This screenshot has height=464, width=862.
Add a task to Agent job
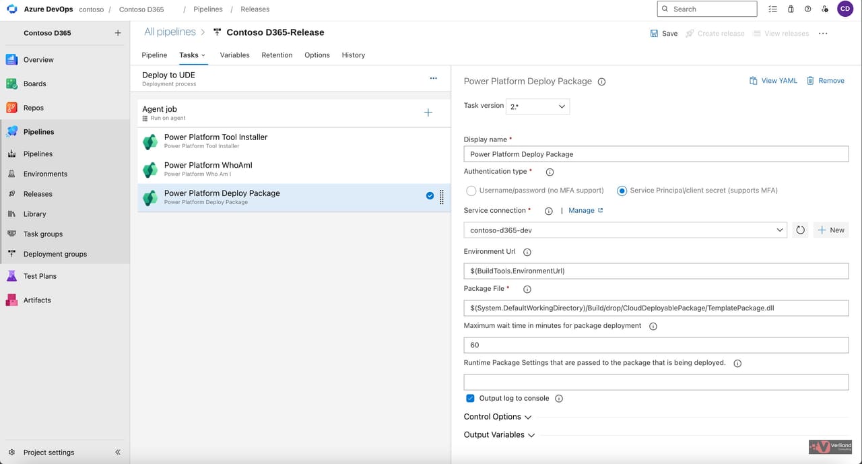pos(428,112)
